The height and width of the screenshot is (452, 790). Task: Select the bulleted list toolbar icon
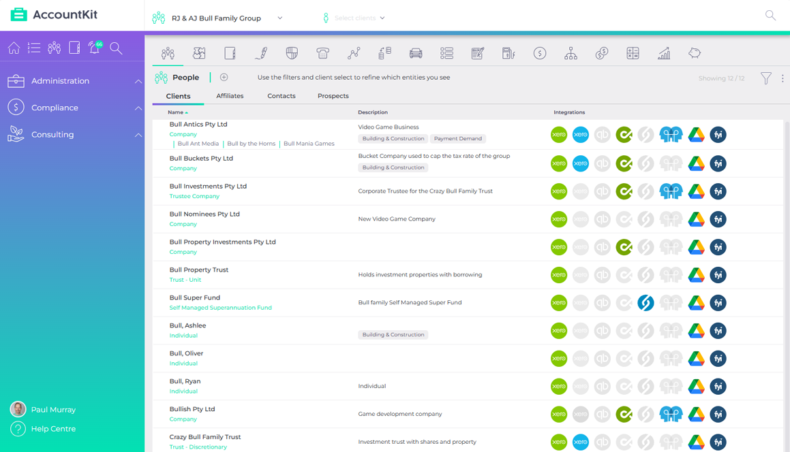(x=447, y=53)
